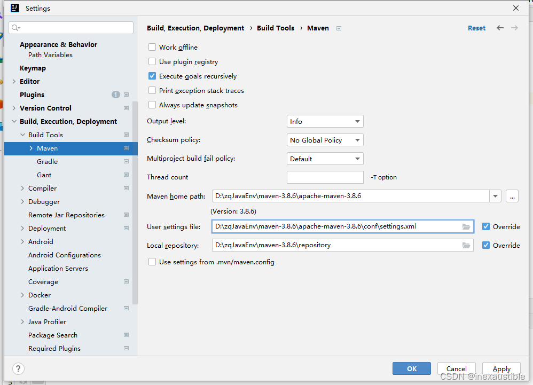Expand the Debugger node
Viewport: 533px width, 385px height.
22,201
